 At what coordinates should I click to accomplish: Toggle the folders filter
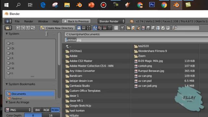click(x=128, y=28)
